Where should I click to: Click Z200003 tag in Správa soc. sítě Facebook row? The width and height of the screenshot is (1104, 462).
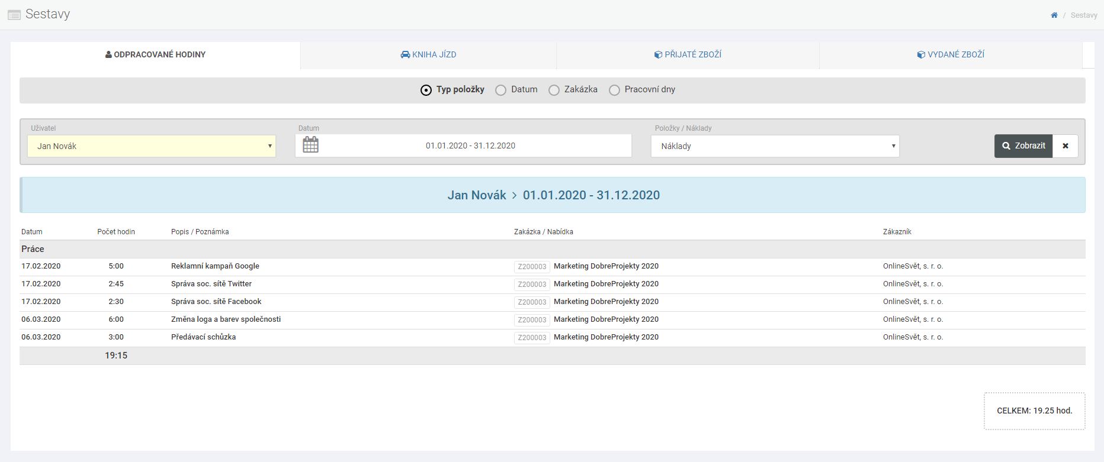(532, 302)
